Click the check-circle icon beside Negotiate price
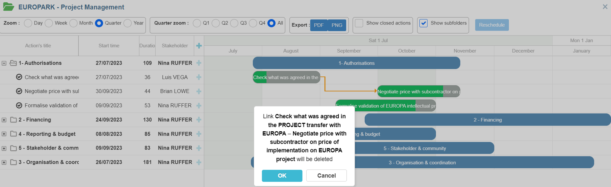The image size is (611, 187). point(19,91)
